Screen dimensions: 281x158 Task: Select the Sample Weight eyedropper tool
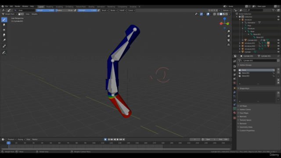point(4,47)
